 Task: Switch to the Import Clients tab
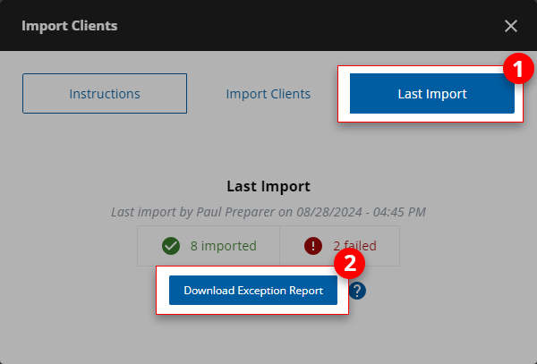[268, 93]
